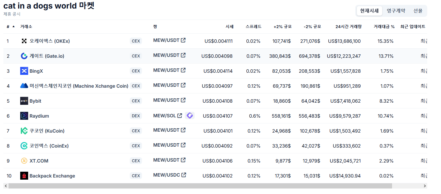Sort by 최근 업데이트 column header

click(413, 27)
